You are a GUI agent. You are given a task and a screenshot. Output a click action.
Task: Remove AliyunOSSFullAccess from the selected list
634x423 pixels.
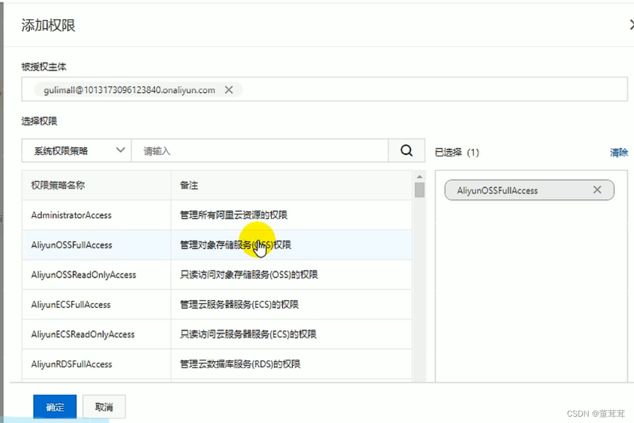click(597, 190)
